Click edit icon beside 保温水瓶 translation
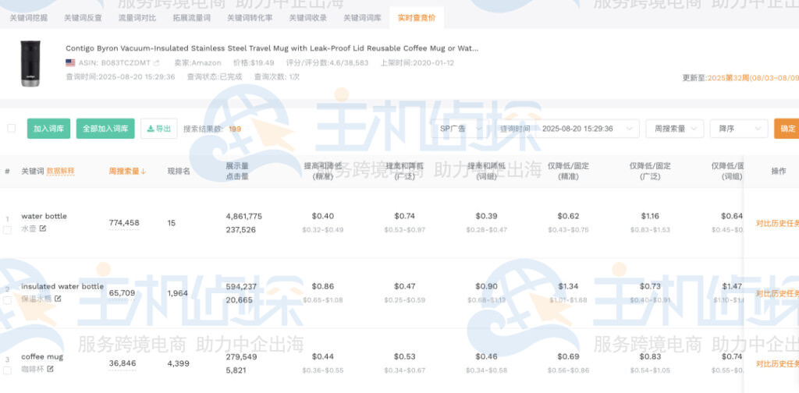Screen dimensions: 799x393 click(x=58, y=299)
